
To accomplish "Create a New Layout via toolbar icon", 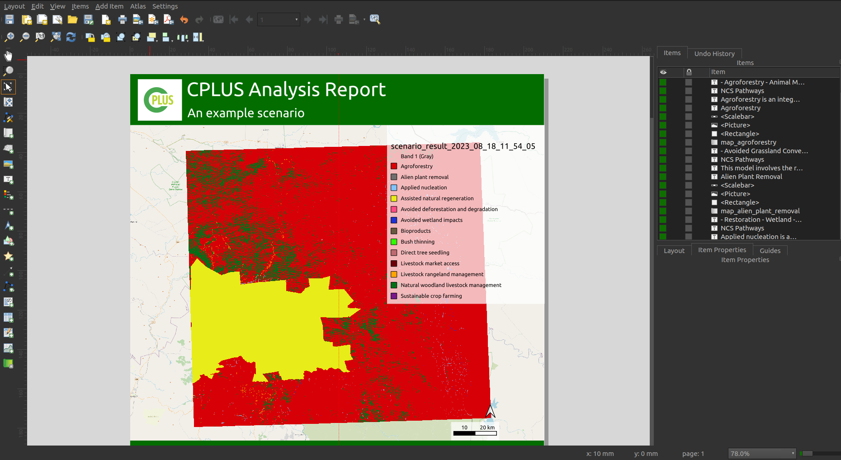I will (27, 19).
